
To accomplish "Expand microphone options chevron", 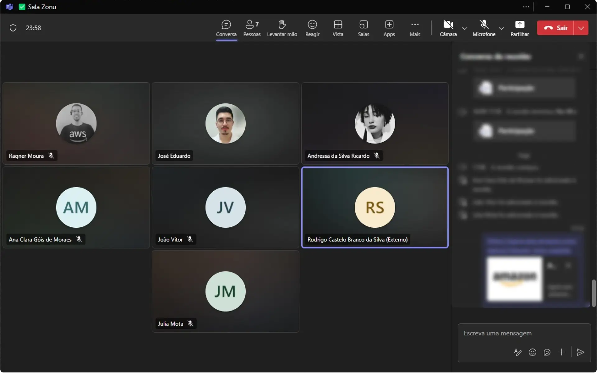I will pos(501,28).
